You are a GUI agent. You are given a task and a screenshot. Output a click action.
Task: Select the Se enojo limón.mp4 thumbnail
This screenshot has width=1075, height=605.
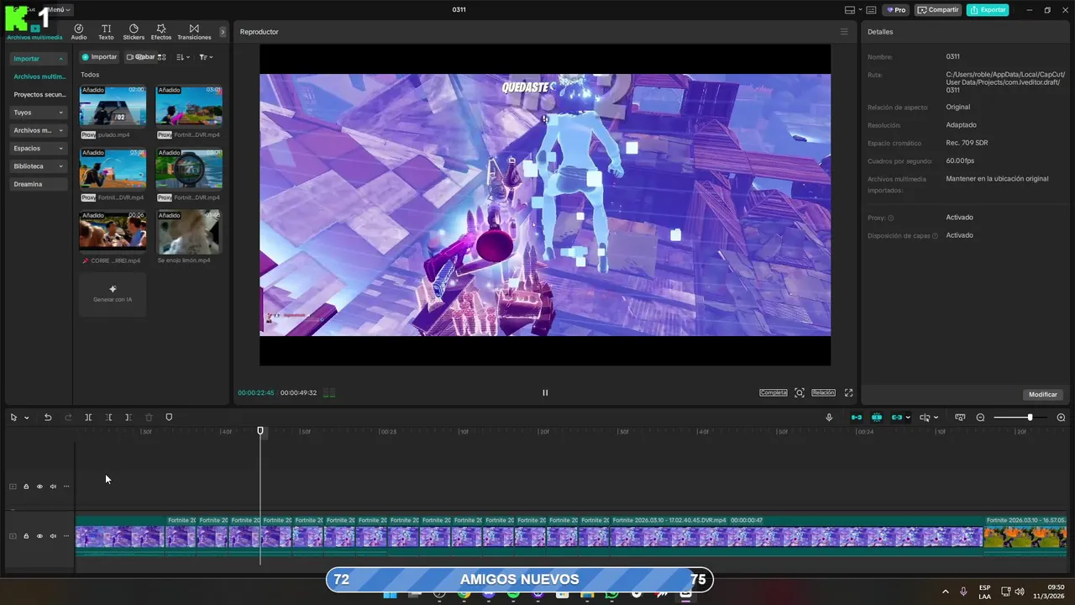point(189,232)
